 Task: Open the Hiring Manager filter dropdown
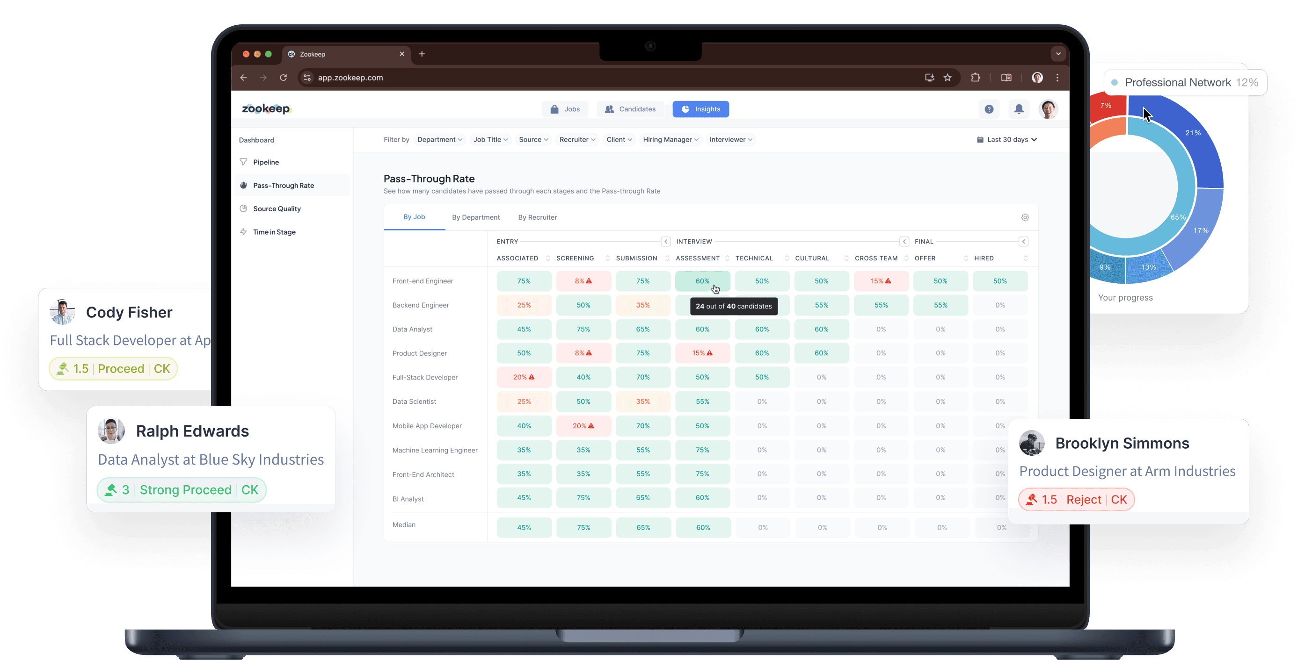click(x=670, y=139)
